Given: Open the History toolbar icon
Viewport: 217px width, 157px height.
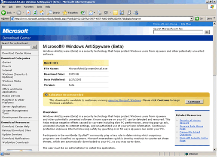Looking at the screenshot, I should pos(83,13).
